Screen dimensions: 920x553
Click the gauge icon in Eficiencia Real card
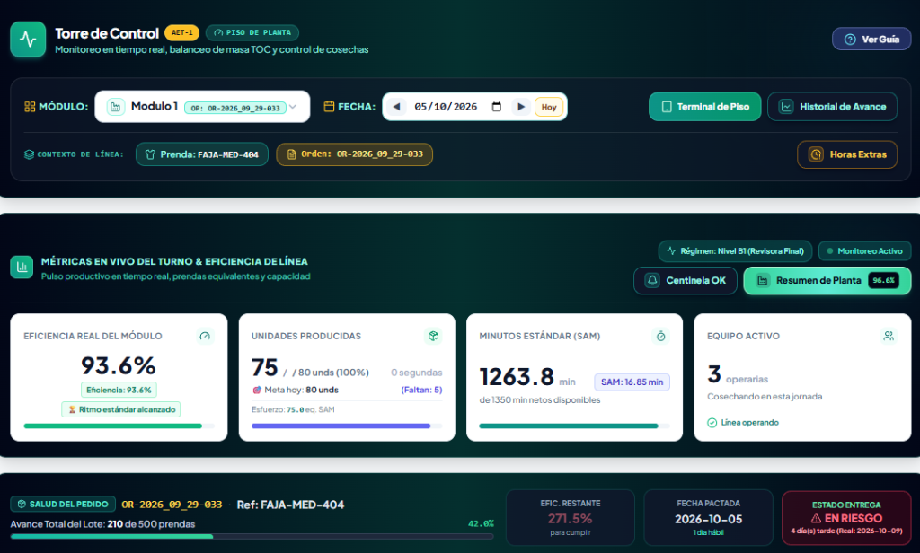[205, 336]
